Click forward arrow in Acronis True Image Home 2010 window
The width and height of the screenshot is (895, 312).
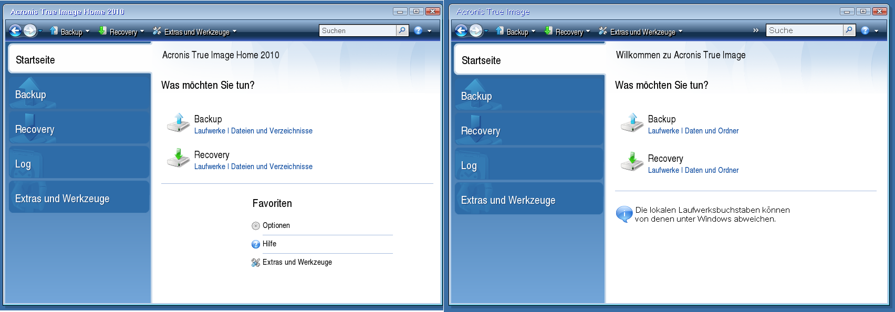(30, 31)
